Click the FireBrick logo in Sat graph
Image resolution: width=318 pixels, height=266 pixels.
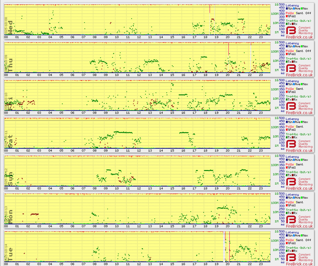click(291, 144)
